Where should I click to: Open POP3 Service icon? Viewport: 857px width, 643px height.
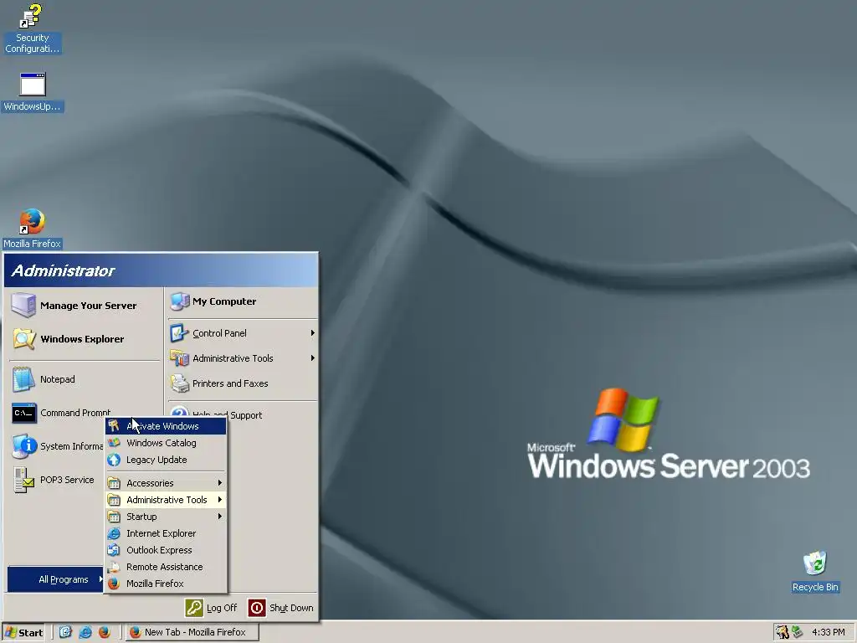click(24, 480)
